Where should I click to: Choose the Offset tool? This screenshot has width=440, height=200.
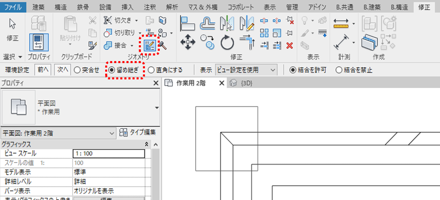click(x=207, y=23)
